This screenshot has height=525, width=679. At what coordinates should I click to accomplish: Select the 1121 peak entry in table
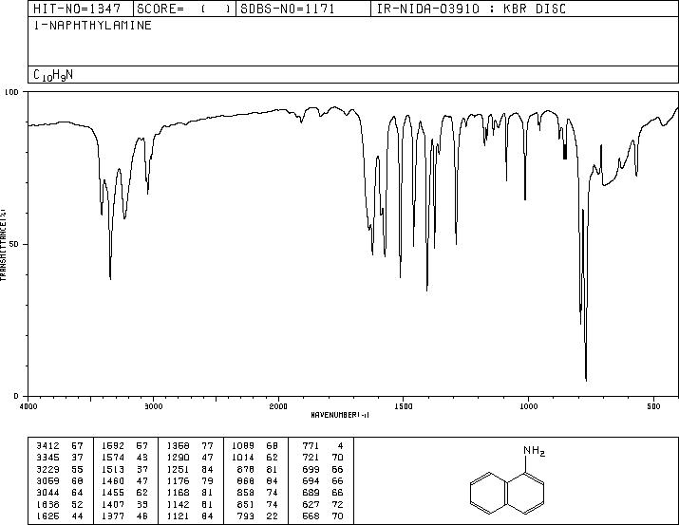pyautogui.click(x=190, y=516)
